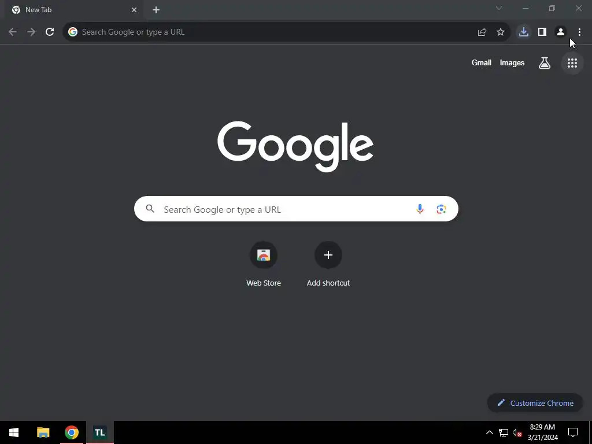Open Search Labs flask icon
Screen dimensions: 592x444
click(545, 63)
